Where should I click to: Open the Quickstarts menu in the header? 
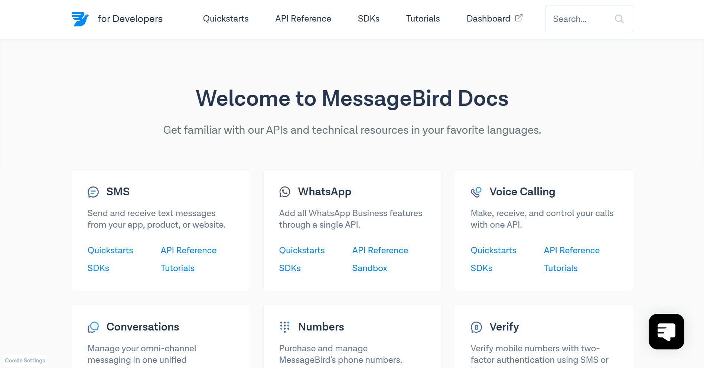pyautogui.click(x=226, y=19)
